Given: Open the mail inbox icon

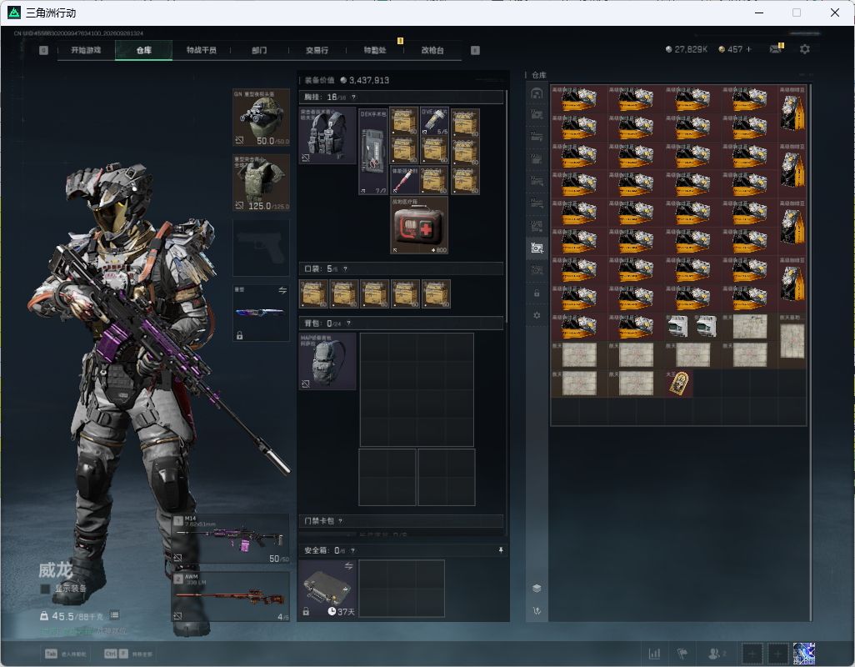Looking at the screenshot, I should (x=775, y=49).
